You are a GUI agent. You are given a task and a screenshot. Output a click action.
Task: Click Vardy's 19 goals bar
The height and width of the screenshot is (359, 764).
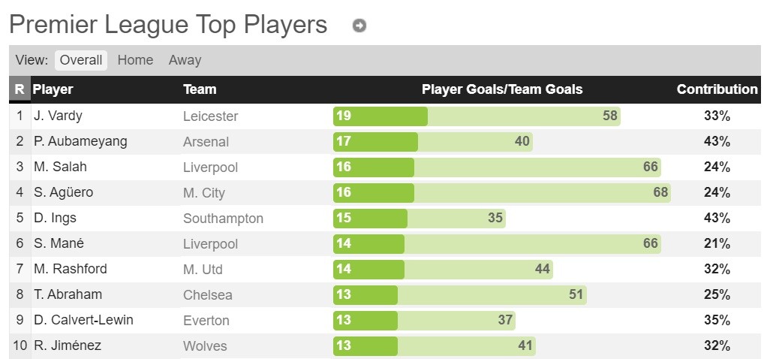click(x=380, y=116)
